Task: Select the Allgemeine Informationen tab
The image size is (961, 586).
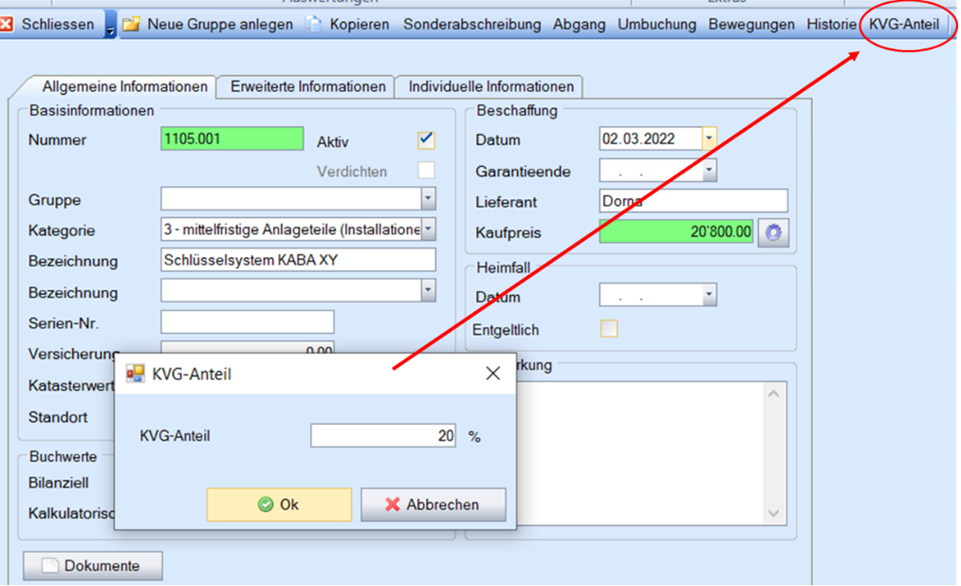Action: coord(124,86)
